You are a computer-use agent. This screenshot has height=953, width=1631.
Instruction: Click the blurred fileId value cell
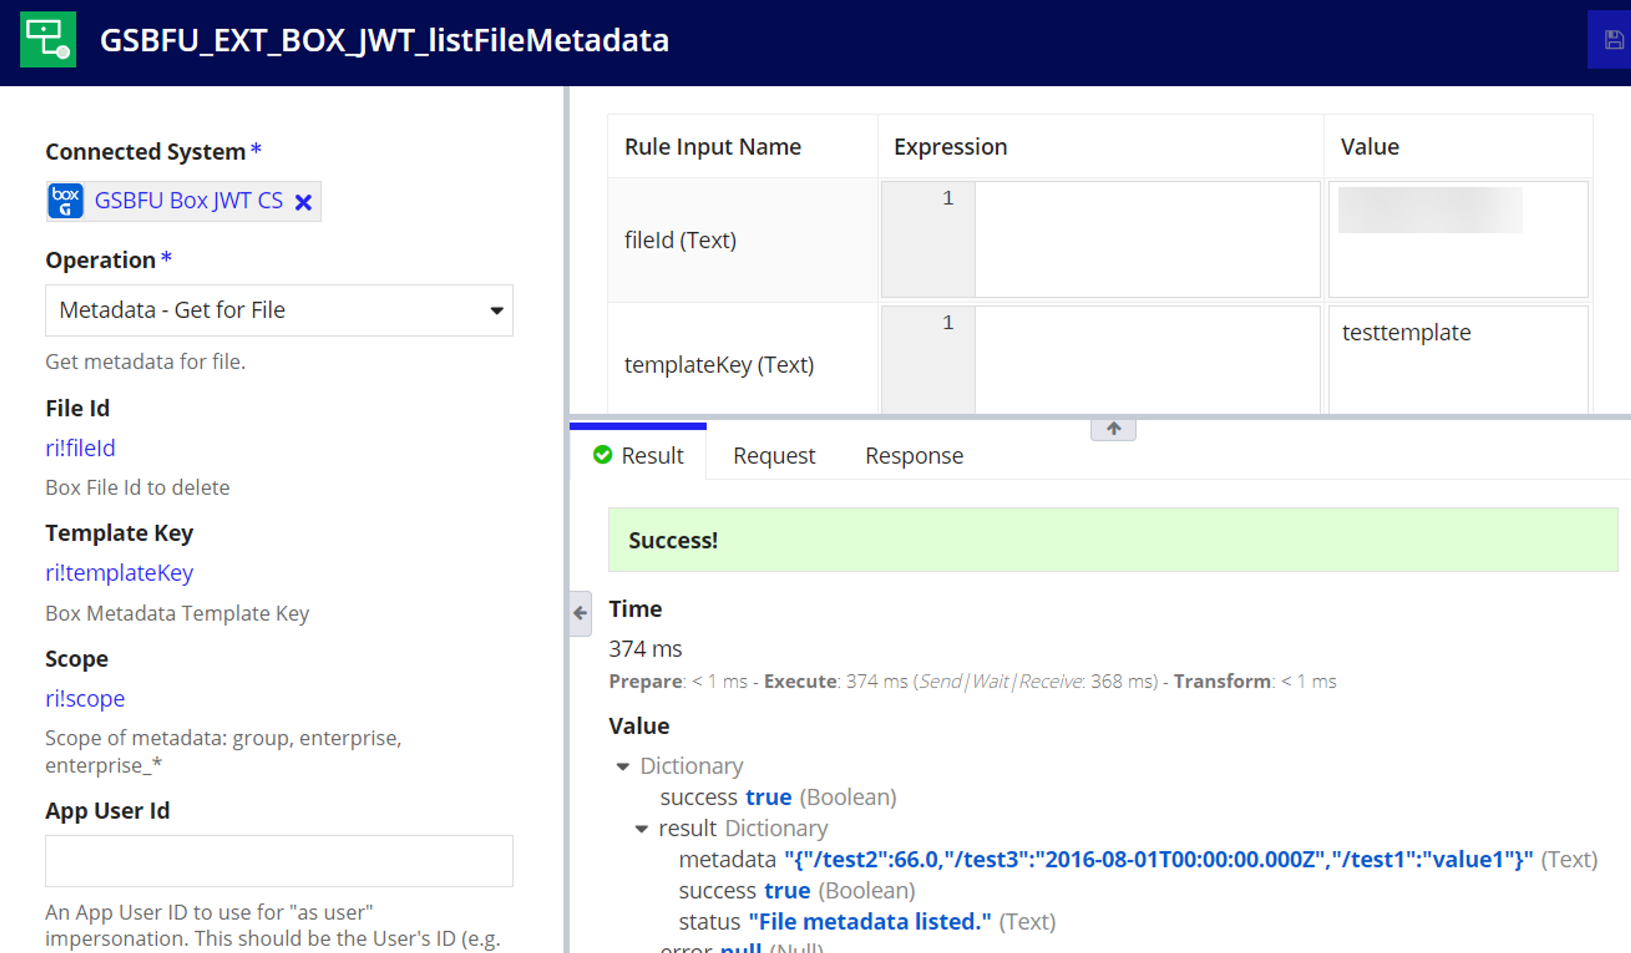coord(1458,240)
